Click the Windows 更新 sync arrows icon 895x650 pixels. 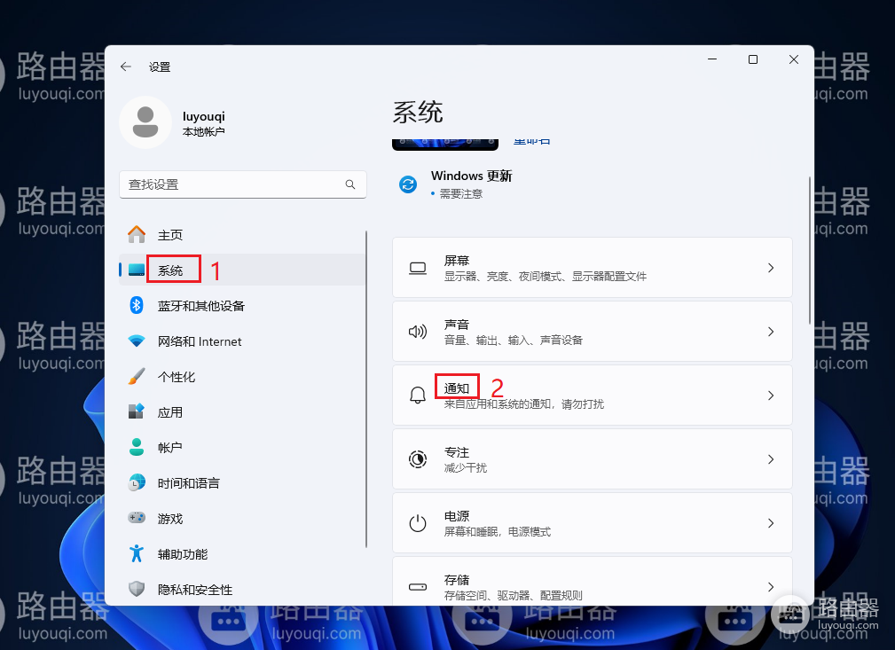(x=407, y=184)
